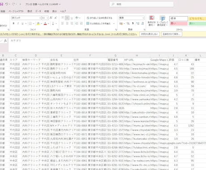Select column F header
The width and height of the screenshot is (206, 170).
point(90,55)
